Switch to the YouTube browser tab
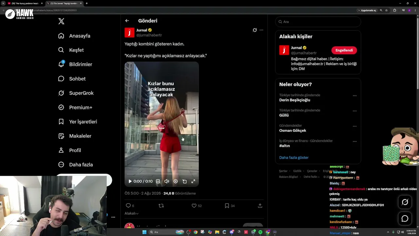This screenshot has width=419, height=236. [25, 3]
